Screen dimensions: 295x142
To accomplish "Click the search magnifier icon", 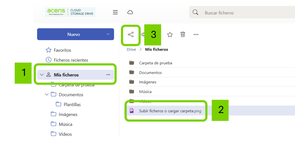I will [x=196, y=13].
